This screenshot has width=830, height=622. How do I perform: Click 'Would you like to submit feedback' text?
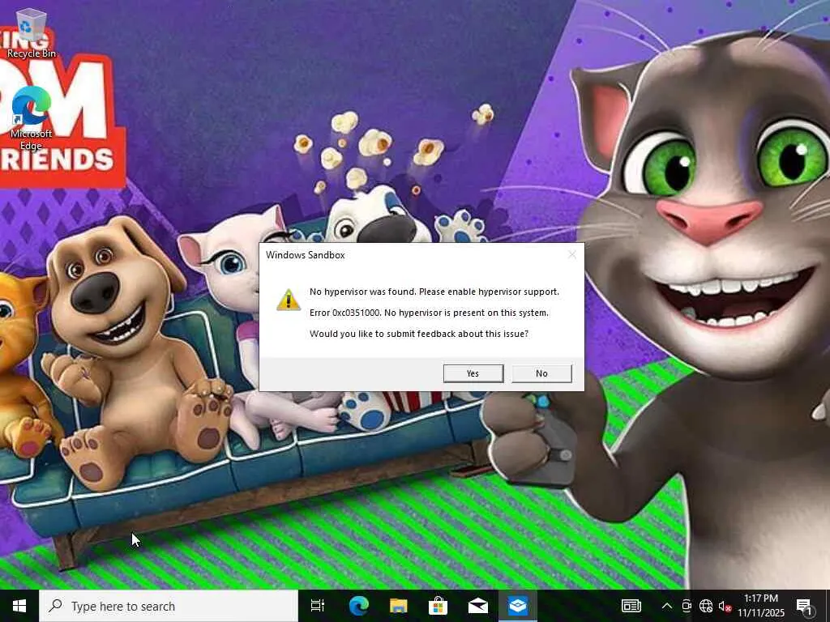(419, 334)
